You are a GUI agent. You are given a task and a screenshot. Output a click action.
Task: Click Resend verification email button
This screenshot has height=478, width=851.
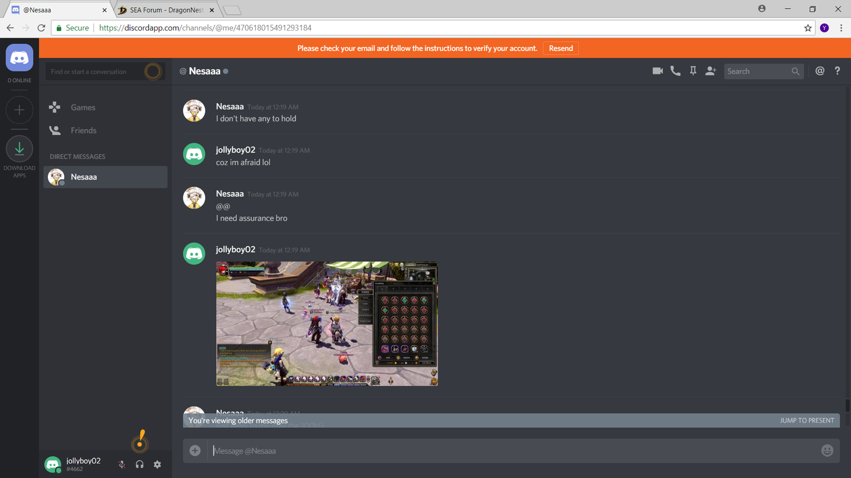click(561, 48)
